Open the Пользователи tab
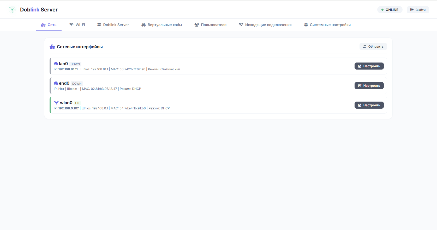The image size is (437, 230). (x=211, y=25)
